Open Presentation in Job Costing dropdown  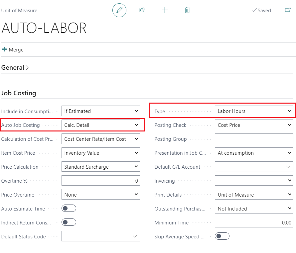pos(254,153)
